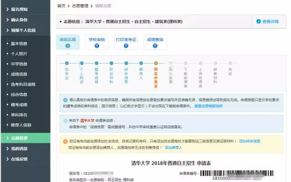Click the blue info icon beside 查看详情
291x182 pixels.
(258, 21)
